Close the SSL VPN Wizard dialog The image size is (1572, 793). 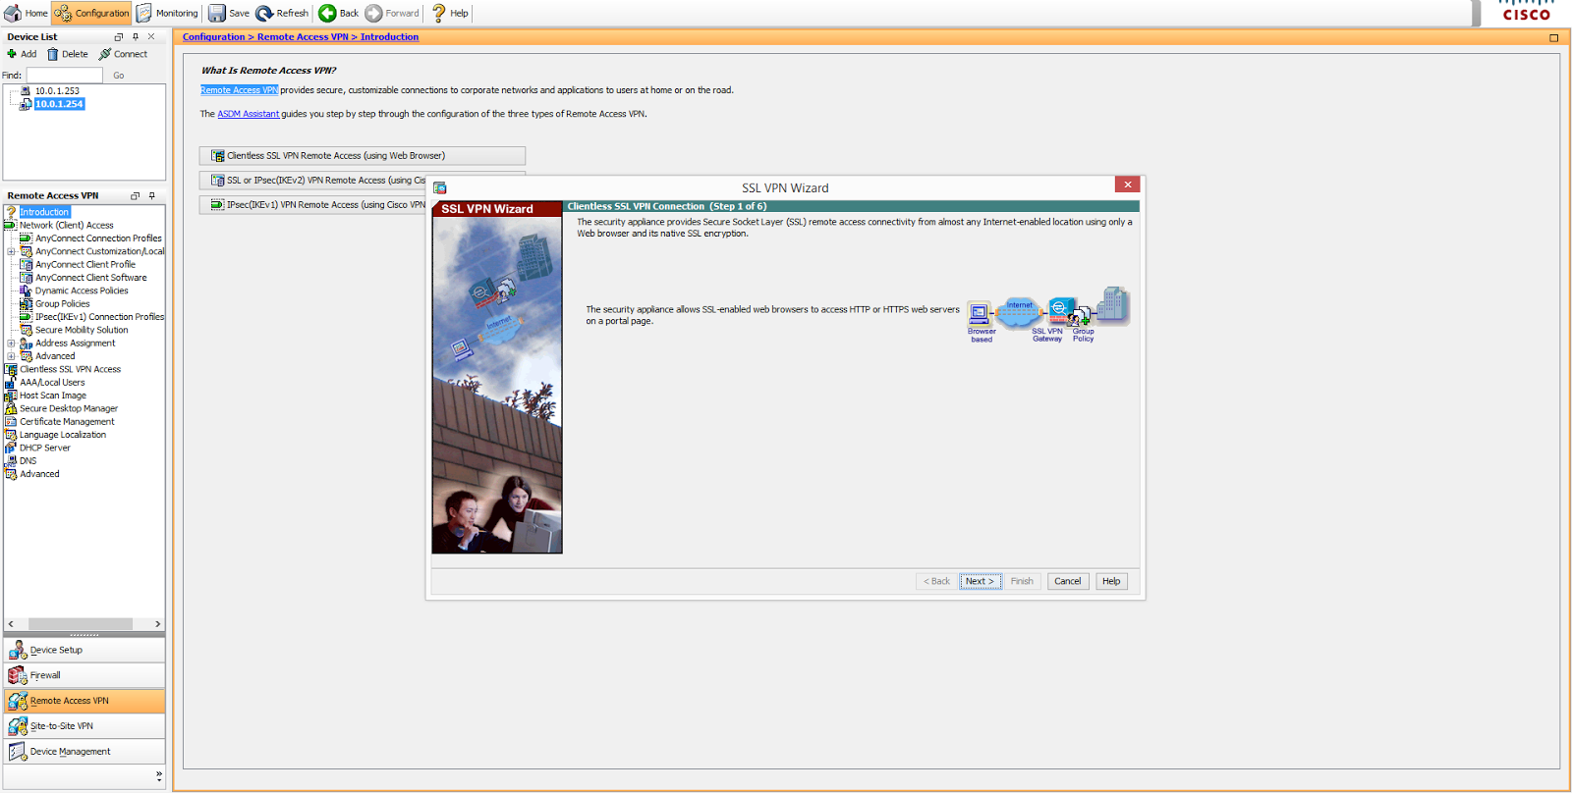pos(1128,185)
